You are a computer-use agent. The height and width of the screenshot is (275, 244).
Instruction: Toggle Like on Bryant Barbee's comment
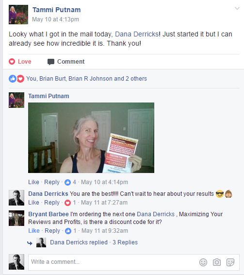pos(34,231)
